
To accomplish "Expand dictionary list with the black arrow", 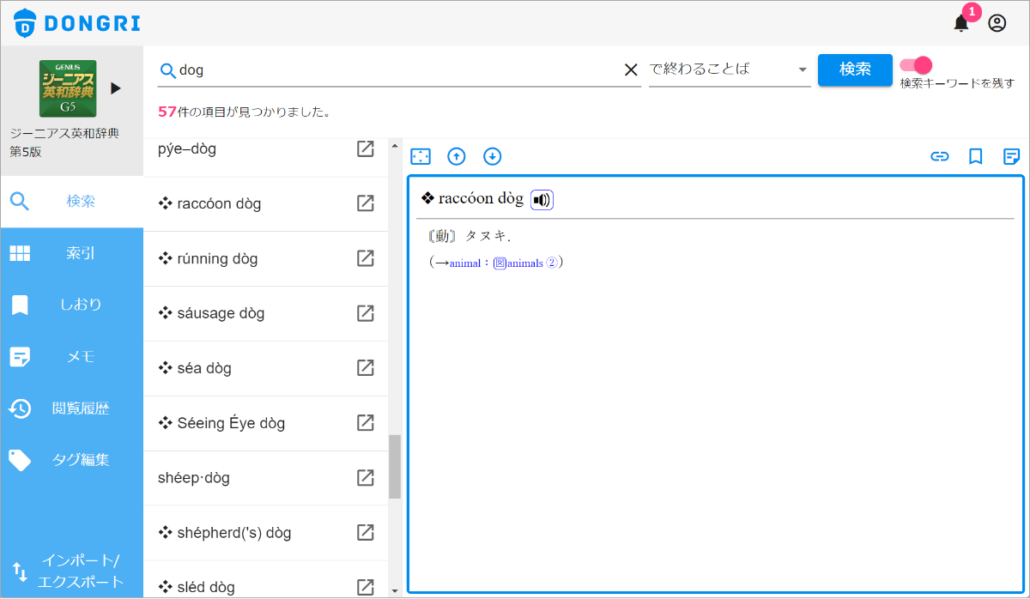I will pyautogui.click(x=116, y=88).
